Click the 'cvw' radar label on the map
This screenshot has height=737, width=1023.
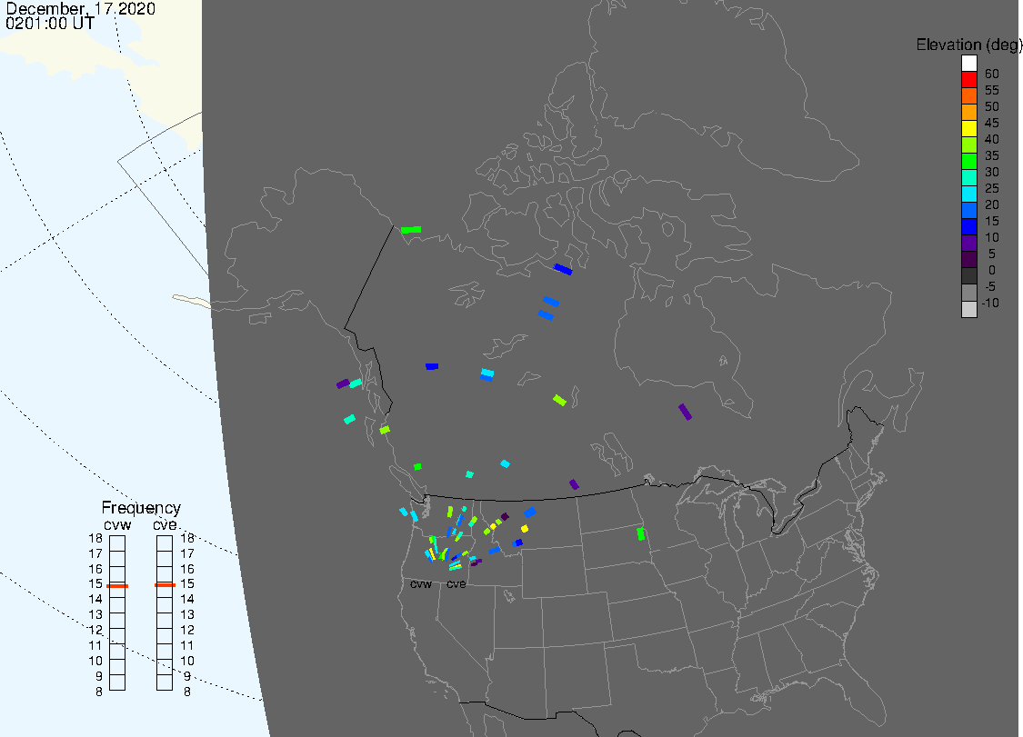(x=421, y=584)
